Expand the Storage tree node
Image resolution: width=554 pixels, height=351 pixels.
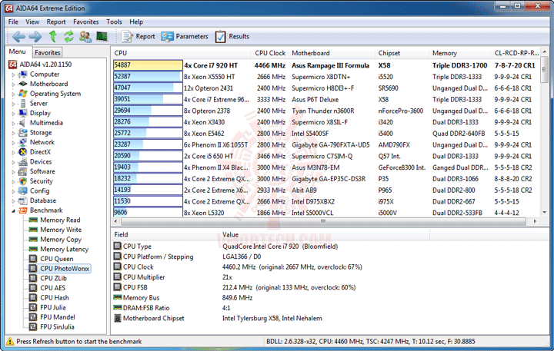coord(13,133)
